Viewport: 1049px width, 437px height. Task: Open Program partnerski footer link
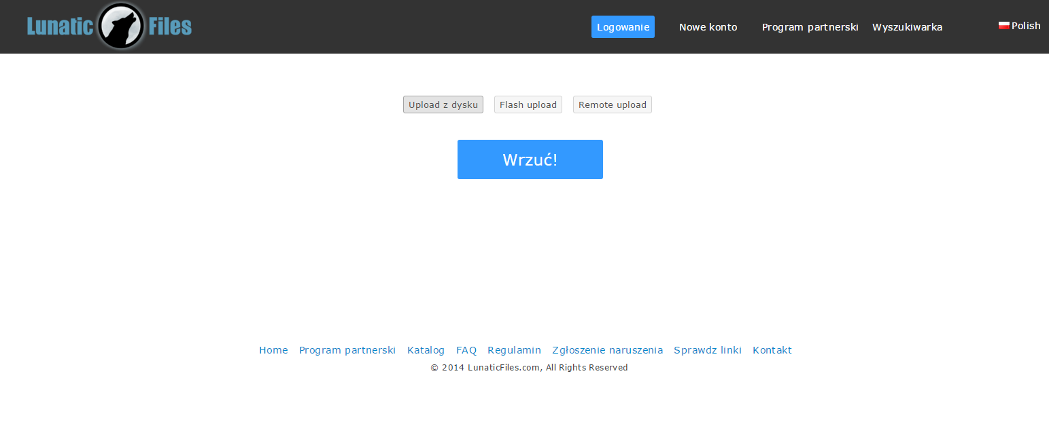347,350
